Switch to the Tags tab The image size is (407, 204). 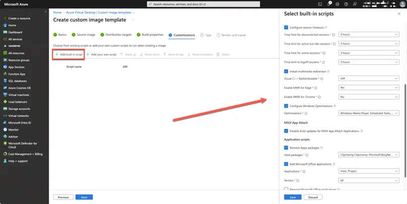(206, 35)
